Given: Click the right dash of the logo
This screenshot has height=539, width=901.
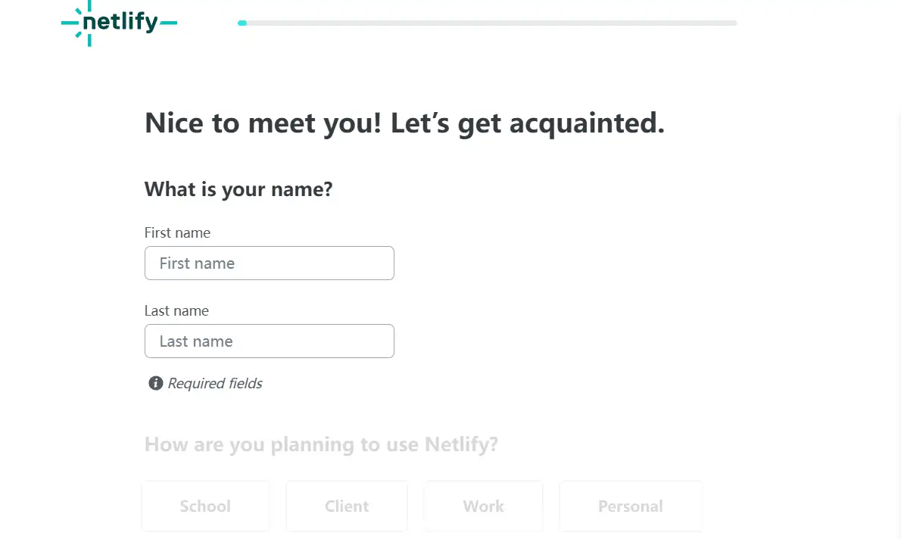Looking at the screenshot, I should coord(170,23).
